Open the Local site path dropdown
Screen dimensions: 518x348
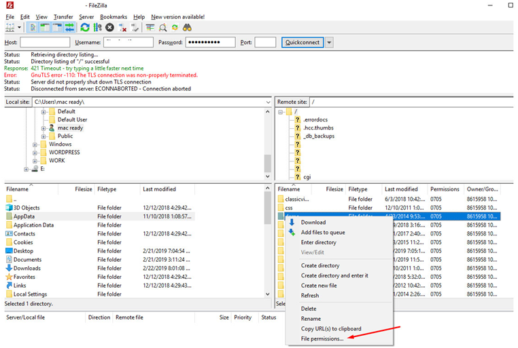[x=268, y=102]
